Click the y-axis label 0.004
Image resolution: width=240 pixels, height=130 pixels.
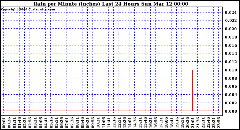(x=231, y=95)
